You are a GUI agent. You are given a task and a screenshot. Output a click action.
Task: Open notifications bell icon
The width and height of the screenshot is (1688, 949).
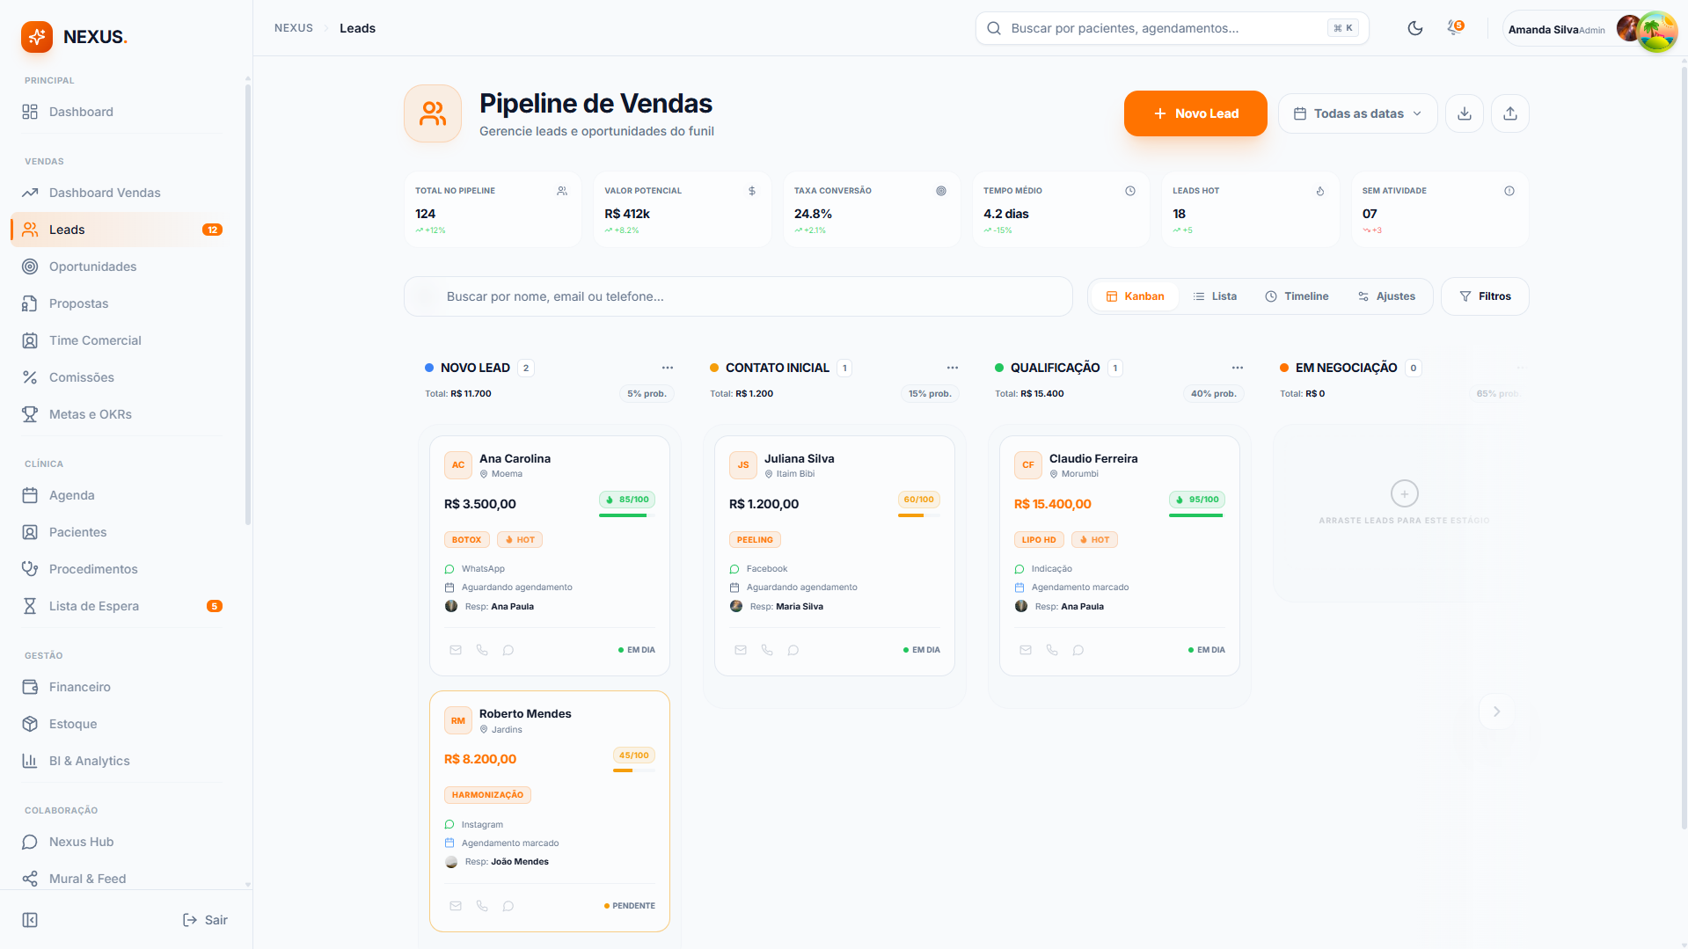pyautogui.click(x=1455, y=28)
